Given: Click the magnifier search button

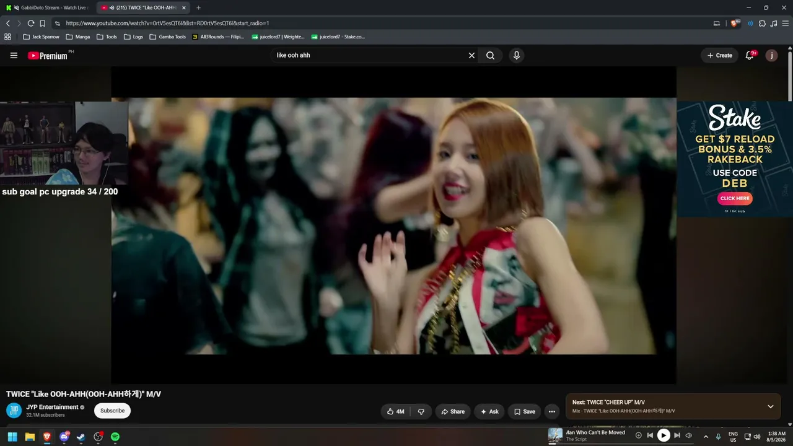Looking at the screenshot, I should [x=490, y=55].
